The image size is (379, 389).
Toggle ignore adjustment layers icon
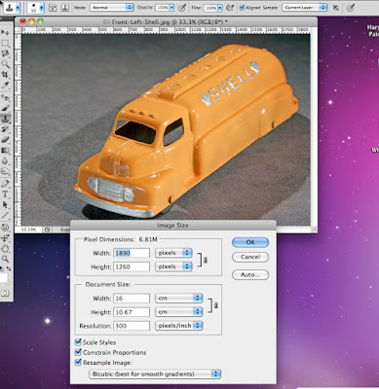click(336, 8)
